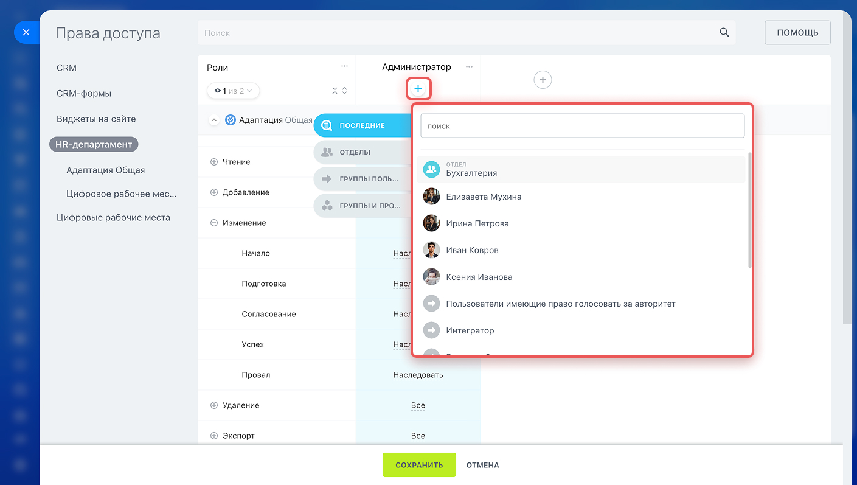The image size is (857, 485).
Task: Open the three-dot menu of Администратор column
Action: click(469, 67)
